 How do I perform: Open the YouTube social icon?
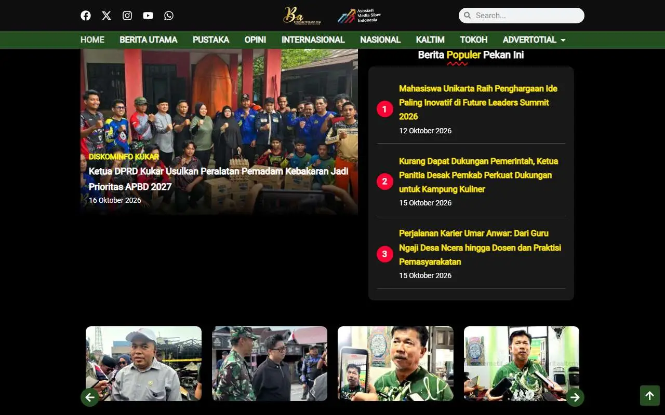[x=148, y=16]
